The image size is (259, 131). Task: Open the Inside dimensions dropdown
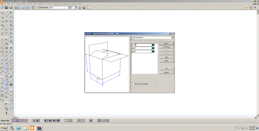[152, 38]
